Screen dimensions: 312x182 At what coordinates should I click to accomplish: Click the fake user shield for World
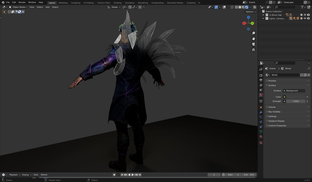[x=302, y=75]
